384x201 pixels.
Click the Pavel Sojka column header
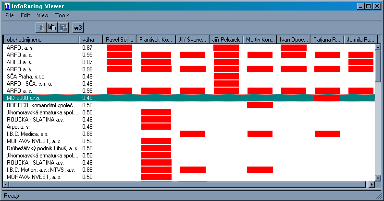(120, 40)
